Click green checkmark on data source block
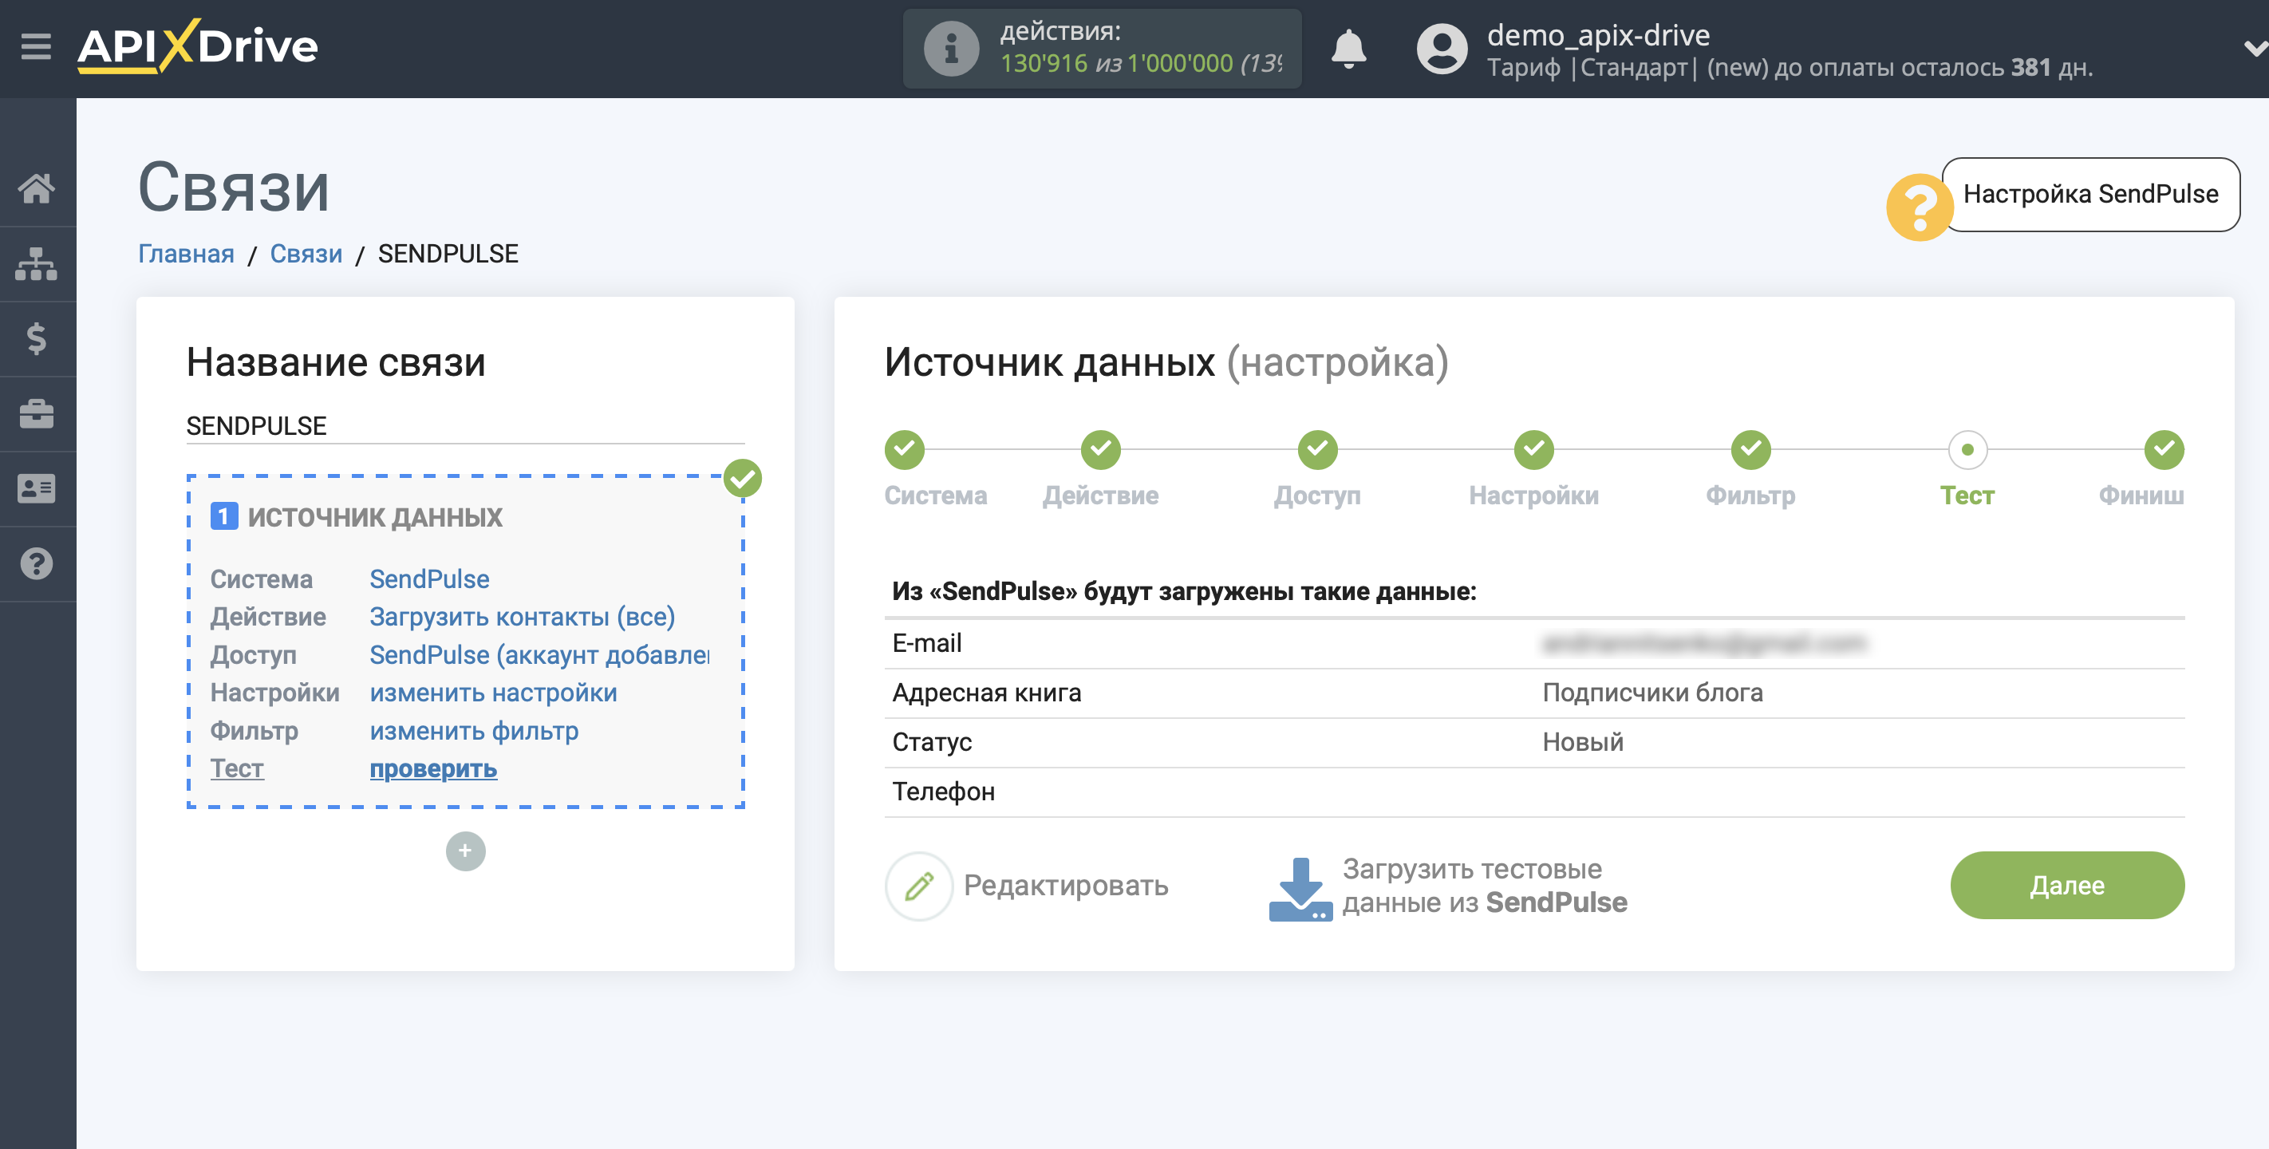This screenshot has height=1149, width=2269. (743, 479)
